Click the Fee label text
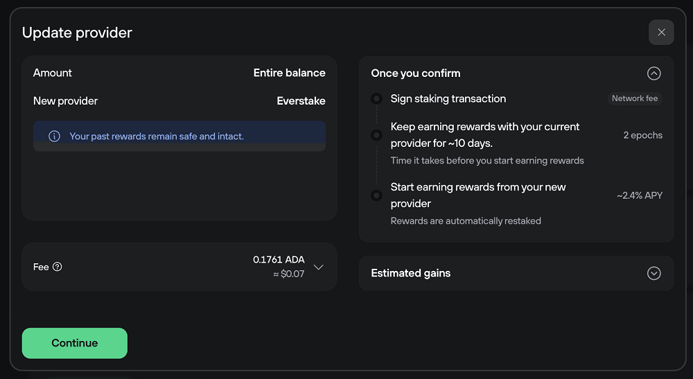 click(x=41, y=267)
